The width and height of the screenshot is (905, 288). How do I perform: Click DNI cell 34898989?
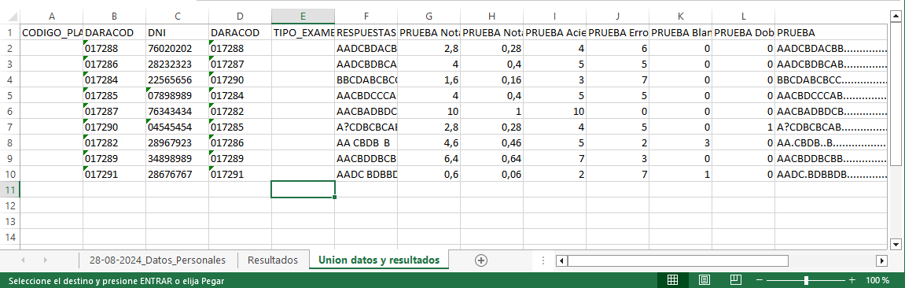tap(177, 158)
